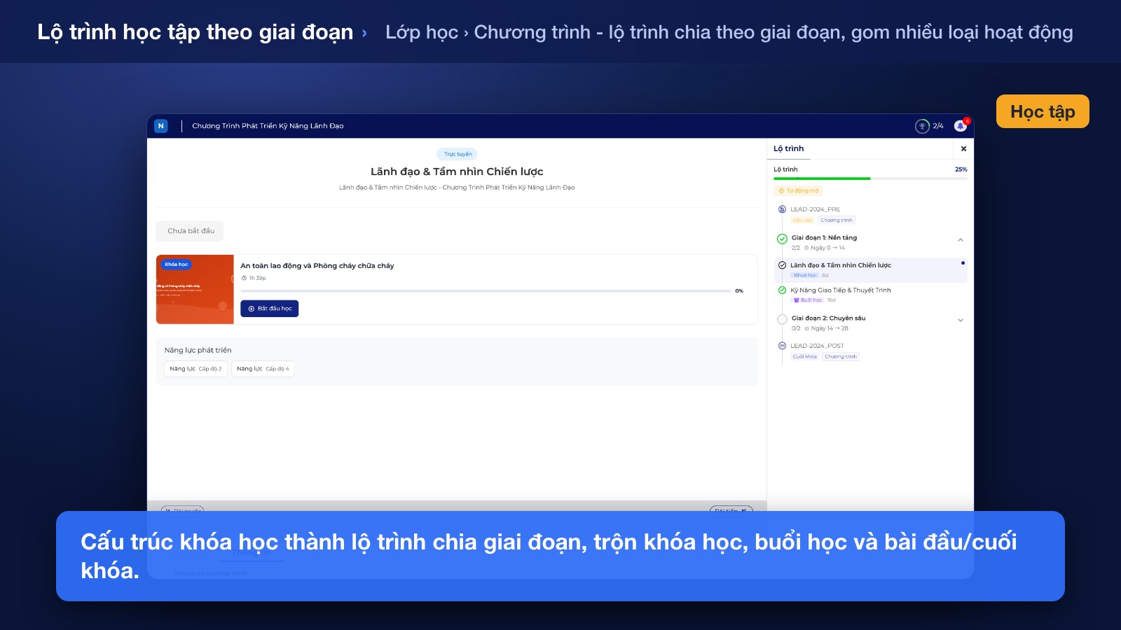Click the empty circle status for Giai đoạn 2
Viewport: 1121px width, 630px height.
pos(782,319)
